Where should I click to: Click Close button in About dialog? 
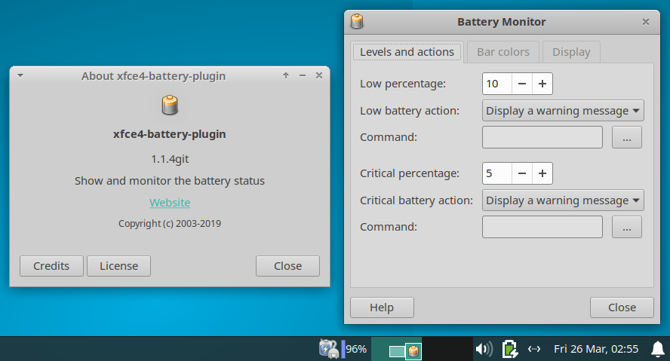287,266
